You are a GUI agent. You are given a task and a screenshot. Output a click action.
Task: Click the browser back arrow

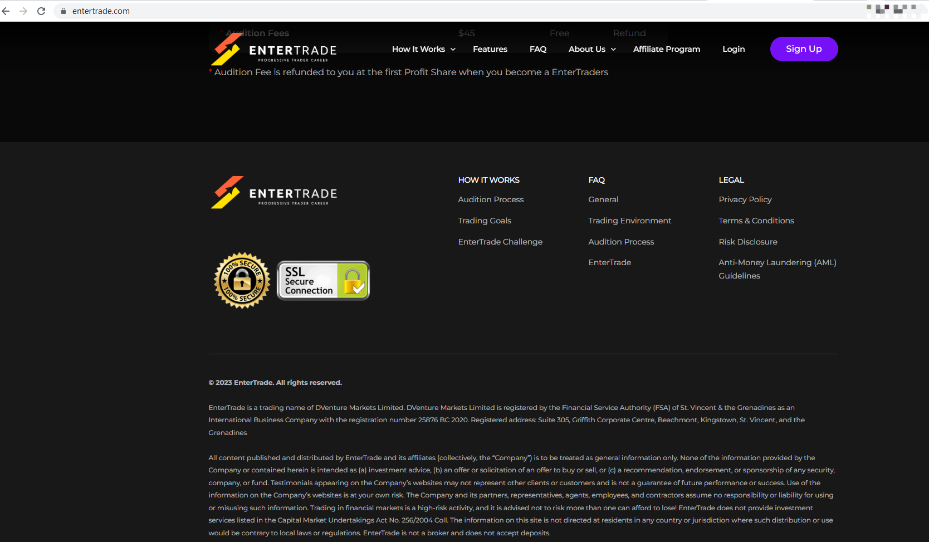[6, 11]
